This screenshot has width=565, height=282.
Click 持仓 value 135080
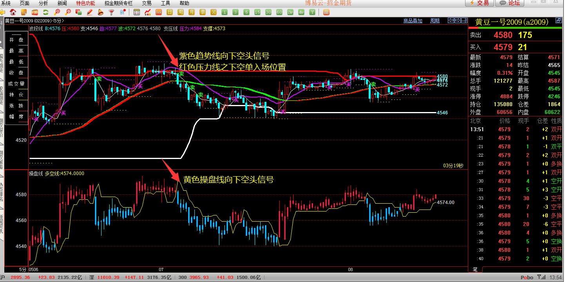pos(503,104)
